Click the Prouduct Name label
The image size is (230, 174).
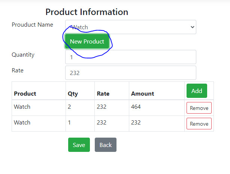[x=32, y=25]
